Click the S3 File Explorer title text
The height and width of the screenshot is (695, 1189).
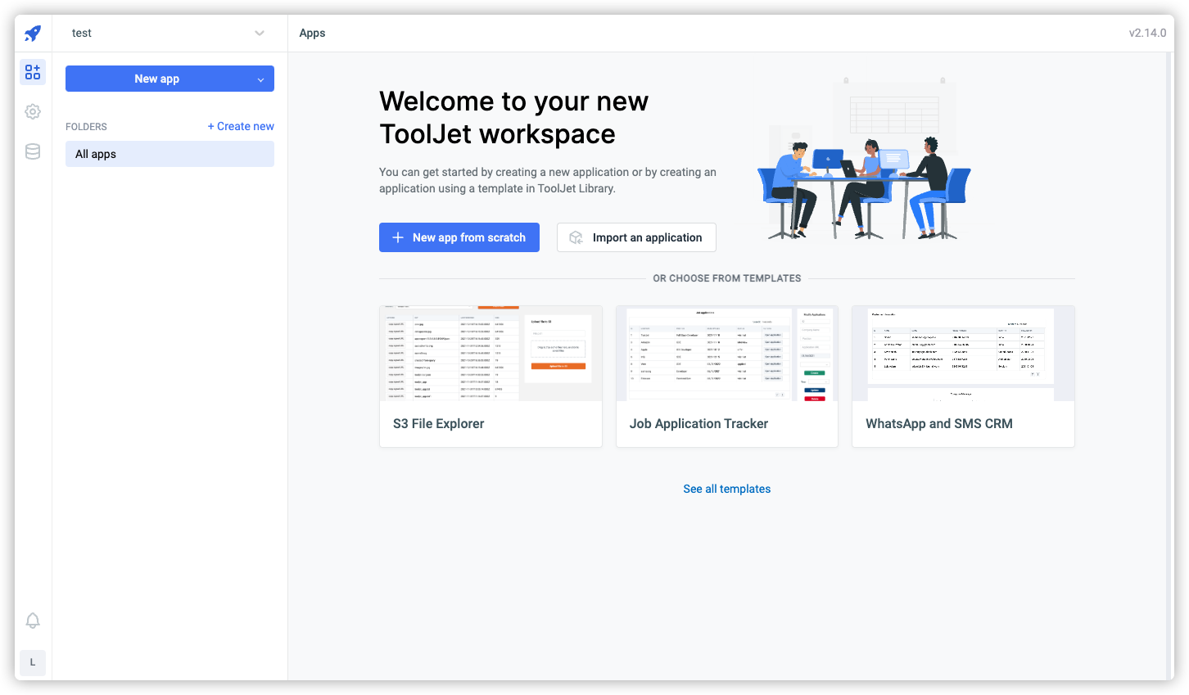(439, 423)
